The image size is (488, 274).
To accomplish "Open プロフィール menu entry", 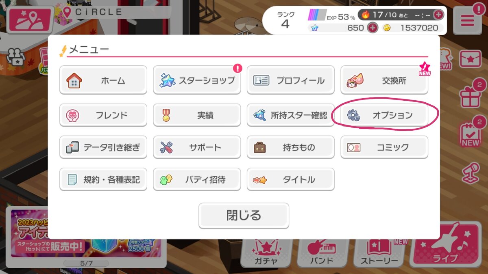I will coord(291,80).
